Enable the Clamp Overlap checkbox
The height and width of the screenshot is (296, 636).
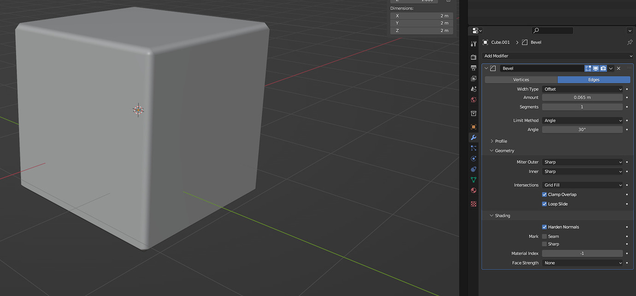tap(544, 194)
